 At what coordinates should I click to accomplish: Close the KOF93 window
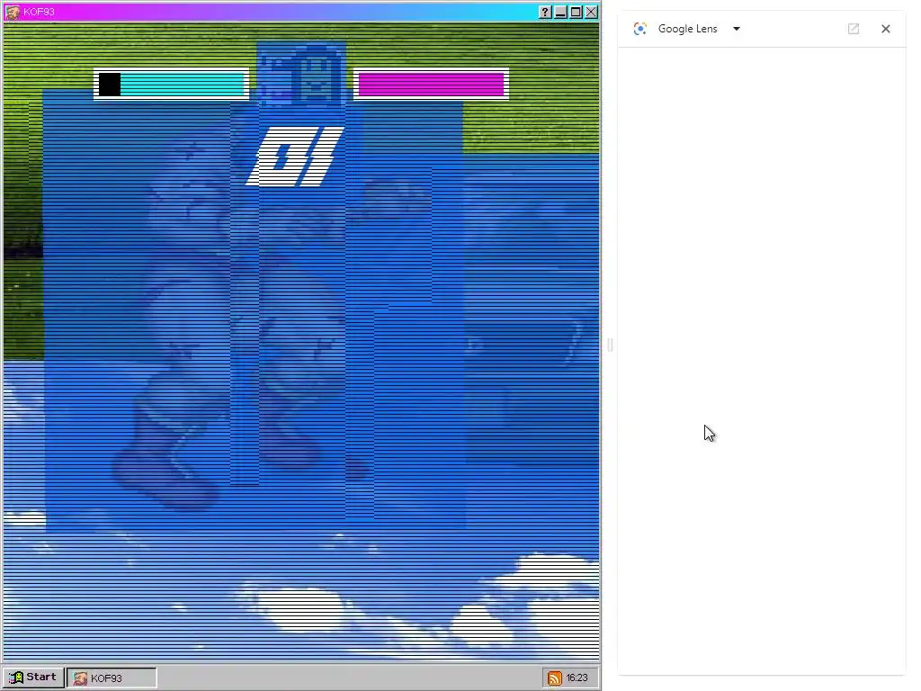point(591,12)
